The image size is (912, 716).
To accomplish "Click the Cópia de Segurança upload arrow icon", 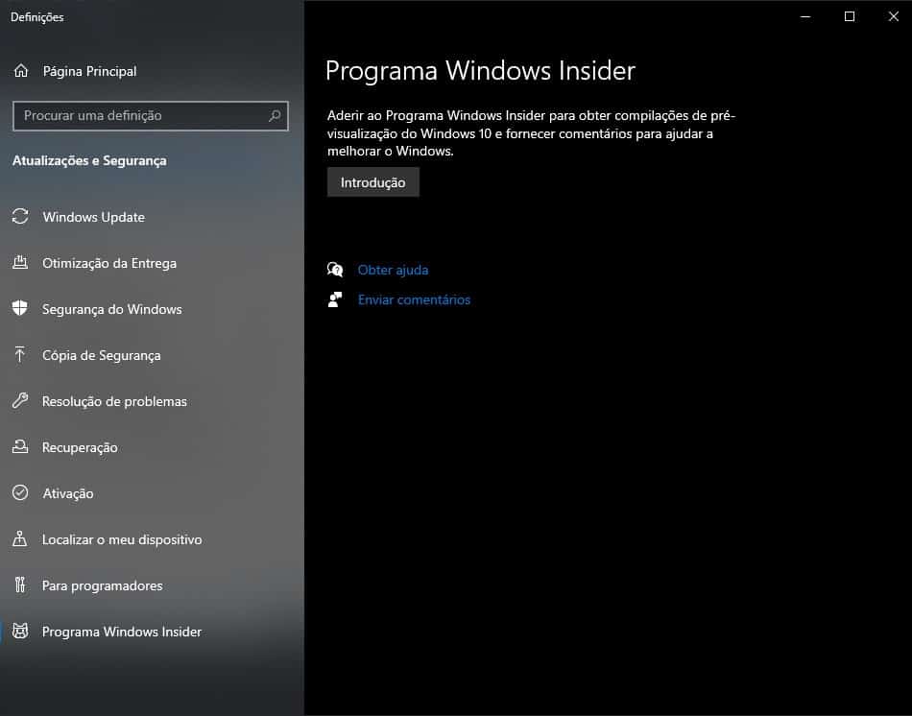I will click(20, 354).
